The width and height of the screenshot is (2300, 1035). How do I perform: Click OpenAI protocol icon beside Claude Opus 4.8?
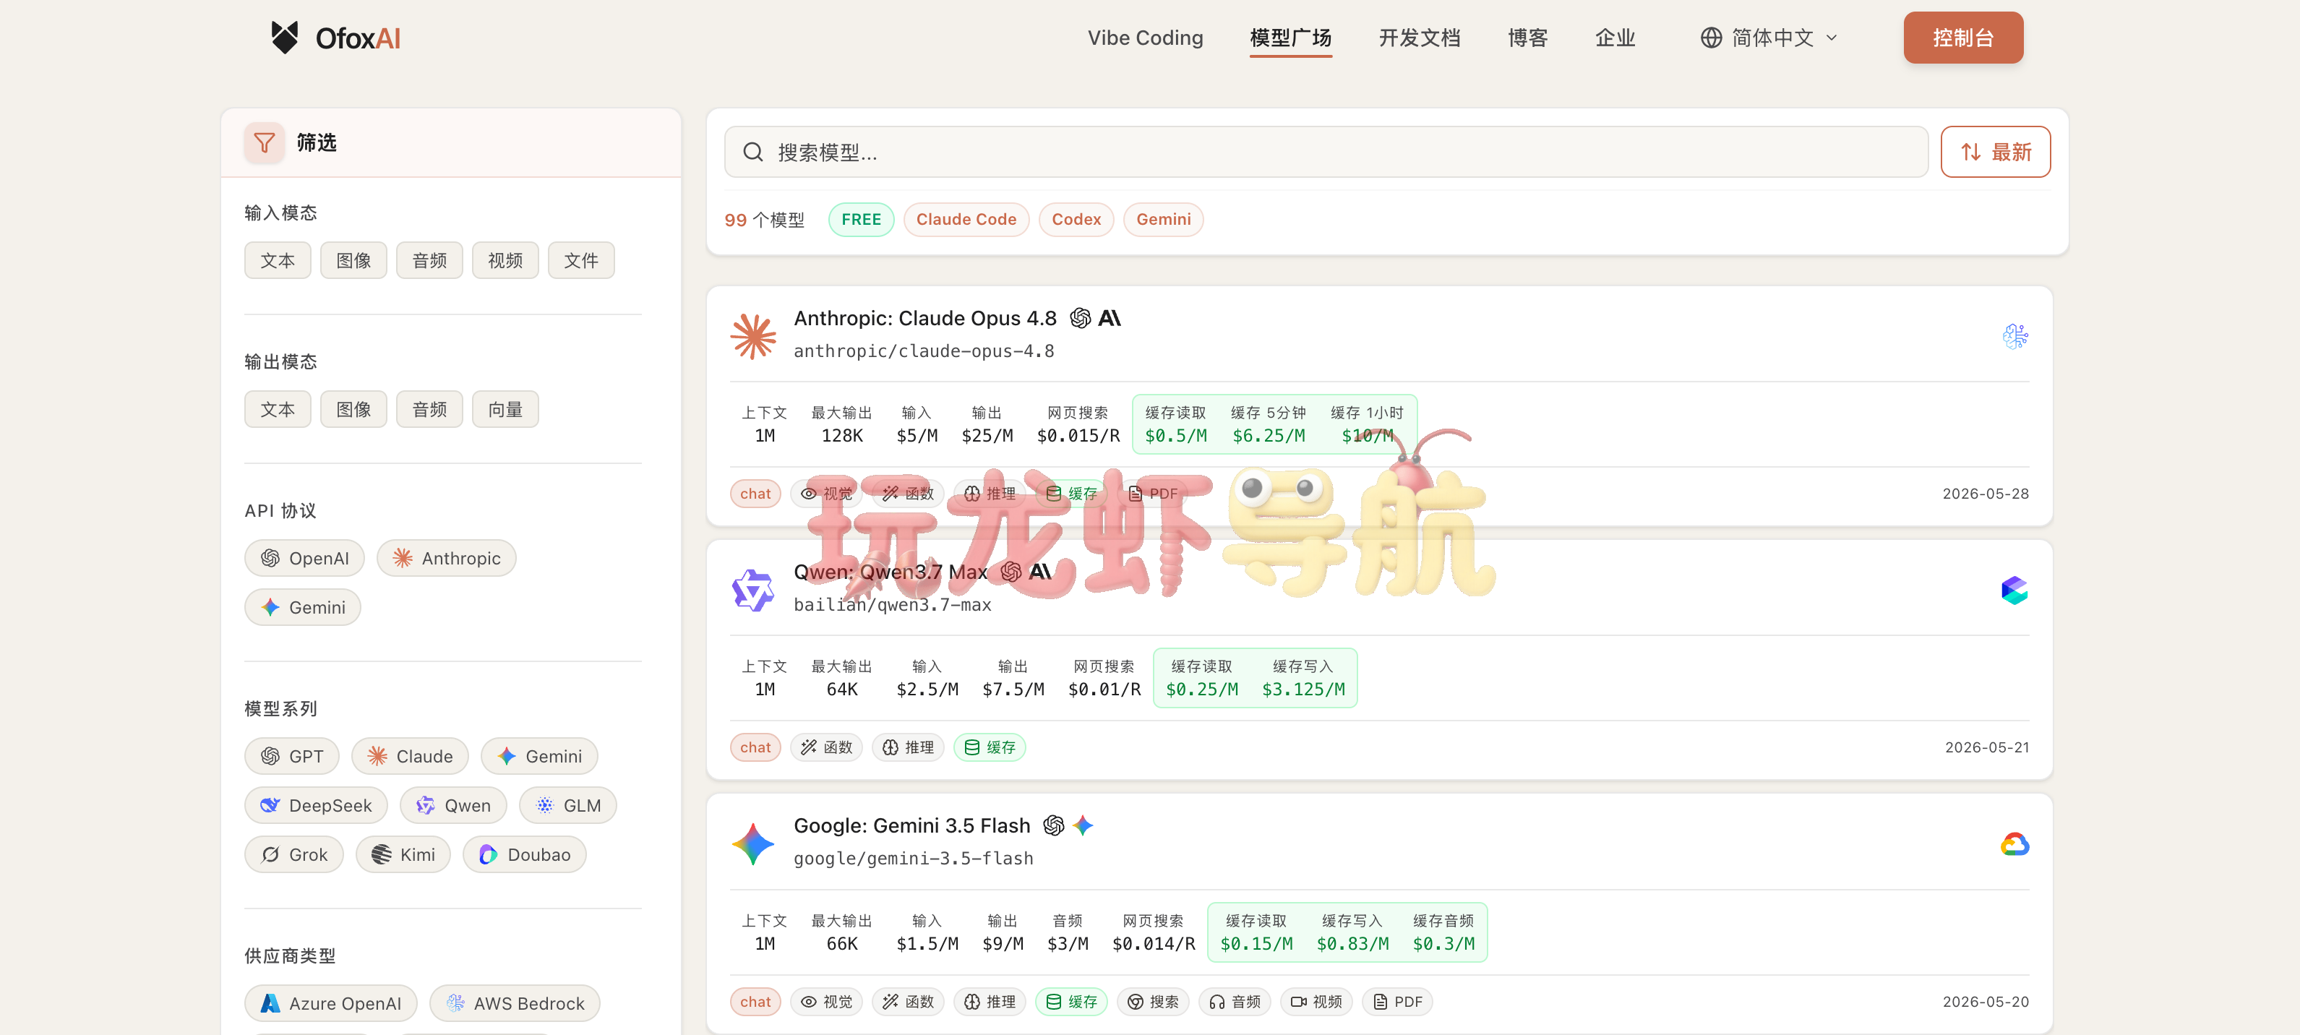(x=1081, y=318)
